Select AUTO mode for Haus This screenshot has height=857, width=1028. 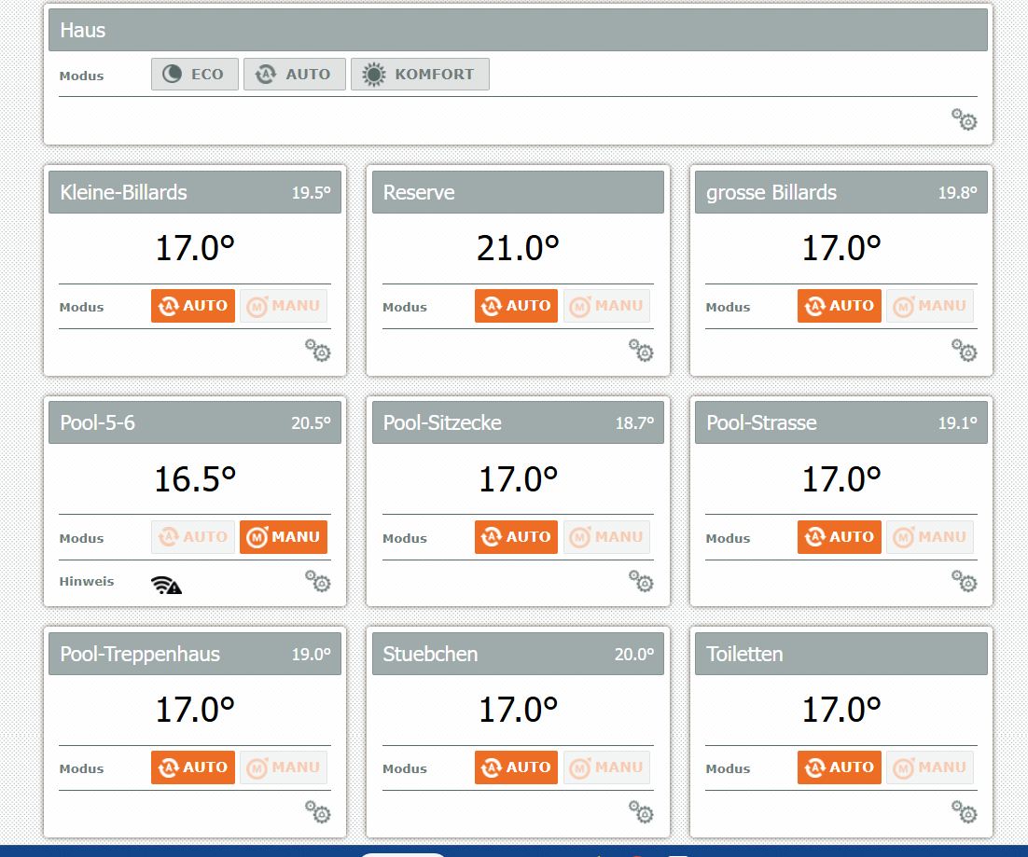[294, 75]
